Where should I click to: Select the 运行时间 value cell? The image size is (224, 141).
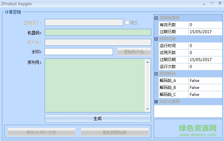[205, 46]
